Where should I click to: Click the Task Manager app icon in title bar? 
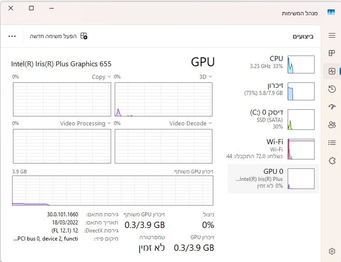(x=331, y=12)
